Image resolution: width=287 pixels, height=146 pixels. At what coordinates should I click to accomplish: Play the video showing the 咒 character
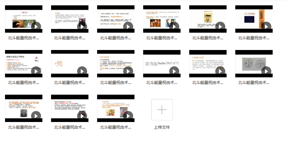(82, 71)
